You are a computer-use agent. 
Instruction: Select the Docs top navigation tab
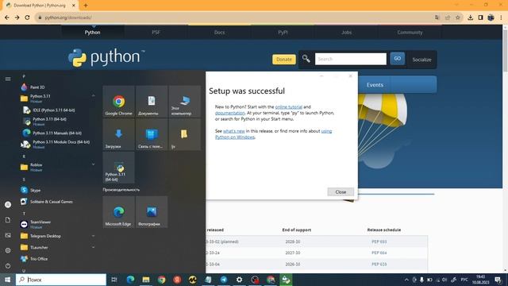point(219,33)
